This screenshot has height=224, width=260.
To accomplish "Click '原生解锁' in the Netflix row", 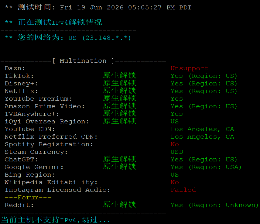I will [119, 91].
